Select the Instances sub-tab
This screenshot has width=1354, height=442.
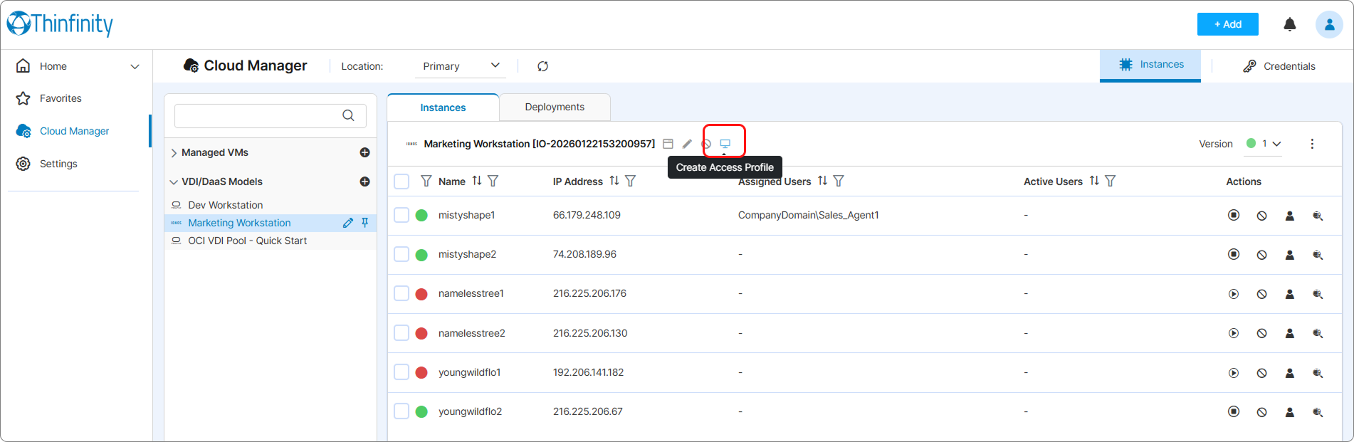pos(443,107)
